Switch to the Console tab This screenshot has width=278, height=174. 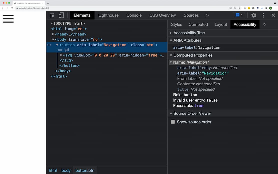134,15
